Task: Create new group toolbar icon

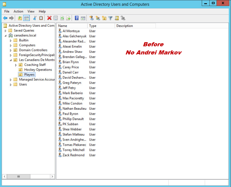Action: pyautogui.click(x=98, y=18)
